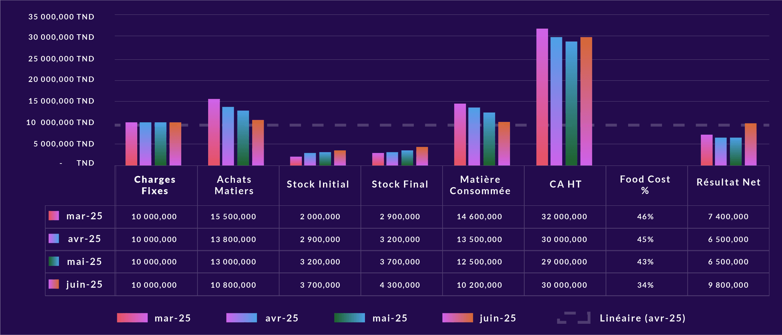Image resolution: width=782 pixels, height=335 pixels.
Task: Click the 35 000,000 TND axis label
Action: pyautogui.click(x=61, y=17)
